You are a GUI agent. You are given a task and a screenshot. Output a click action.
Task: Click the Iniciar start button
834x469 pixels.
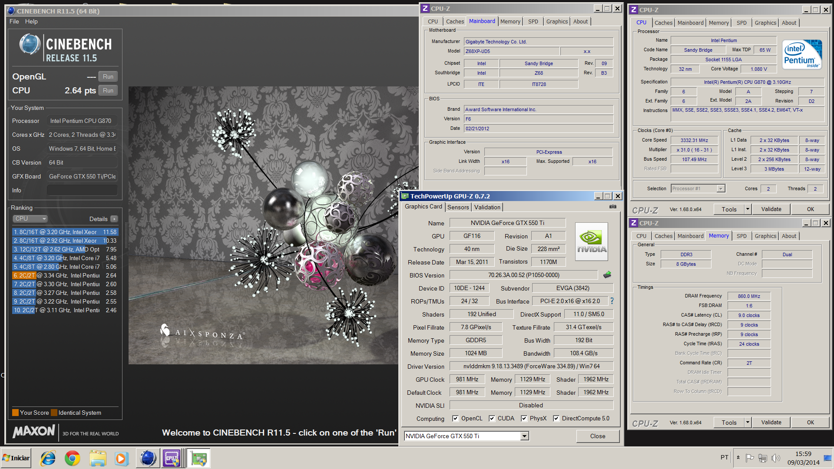[x=16, y=458]
